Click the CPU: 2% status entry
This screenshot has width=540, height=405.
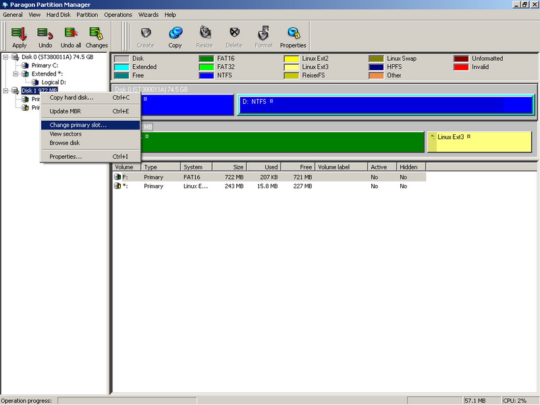[515, 401]
